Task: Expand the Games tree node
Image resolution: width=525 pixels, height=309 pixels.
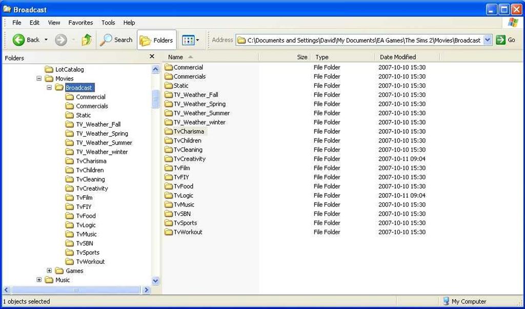Action: click(x=49, y=271)
